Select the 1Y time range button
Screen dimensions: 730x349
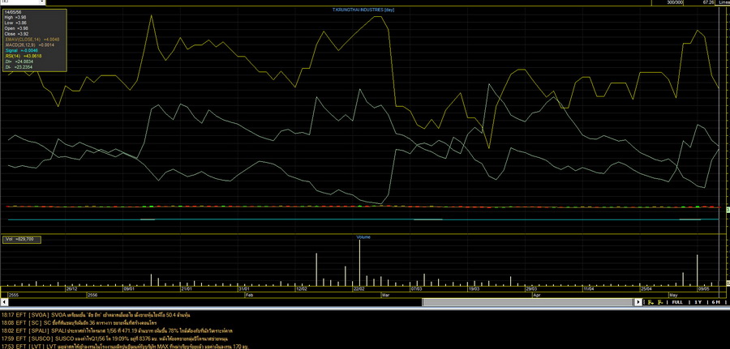(x=698, y=302)
